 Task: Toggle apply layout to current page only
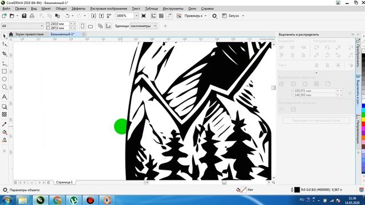pos(108,26)
